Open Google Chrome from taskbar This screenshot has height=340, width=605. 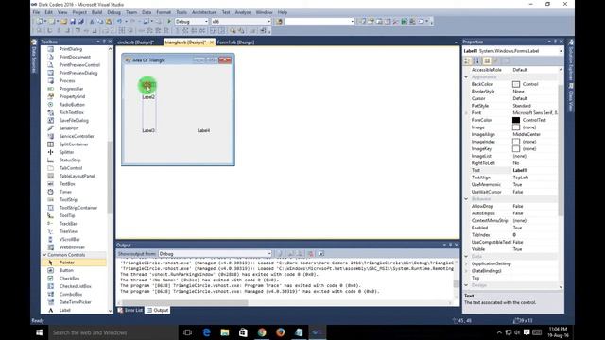click(x=262, y=332)
